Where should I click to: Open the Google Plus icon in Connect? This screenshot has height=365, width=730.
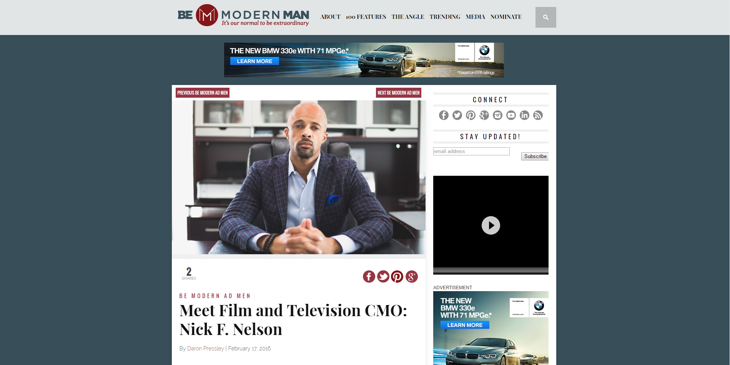point(484,115)
